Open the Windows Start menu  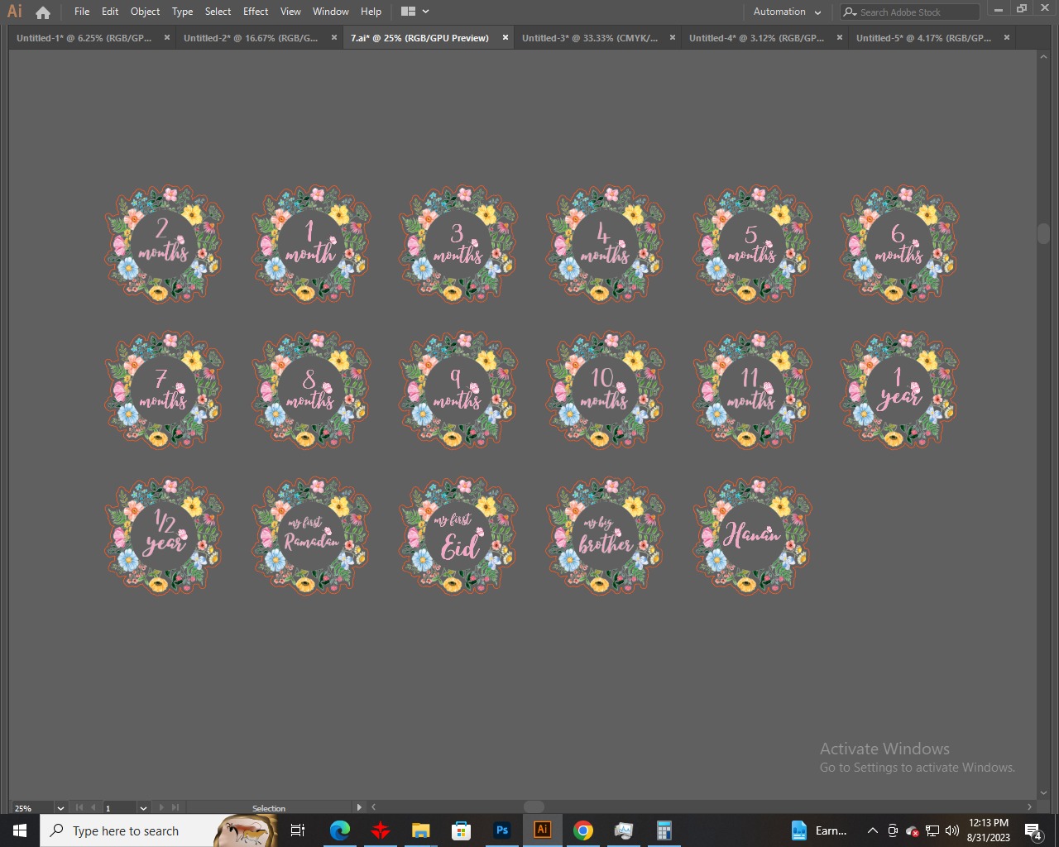[x=20, y=830]
